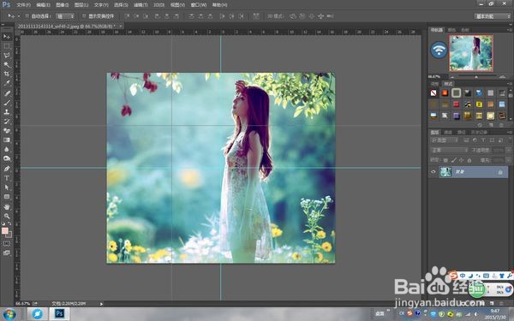Close the open jpeg document tab

pyautogui.click(x=121, y=26)
